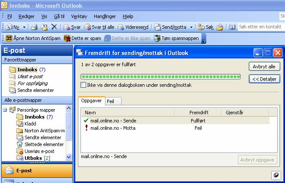Select the Slettede elementer folder
This screenshot has height=183, width=285.
40,144
